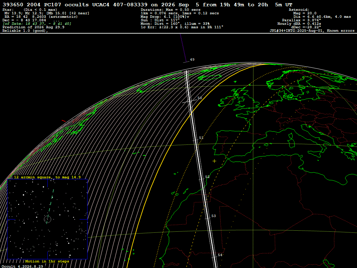The image size is (357, 268).
Task: Click the 51 minute path marker
Action: coord(201,137)
